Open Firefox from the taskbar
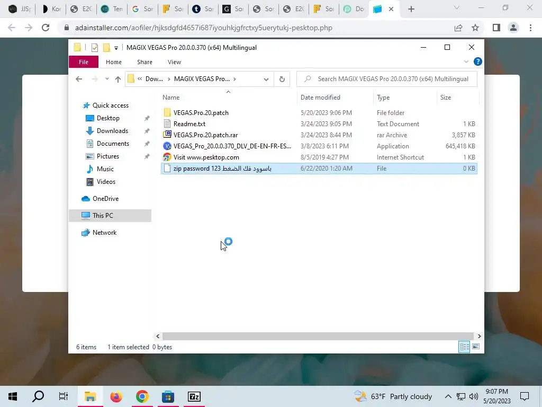 116,396
